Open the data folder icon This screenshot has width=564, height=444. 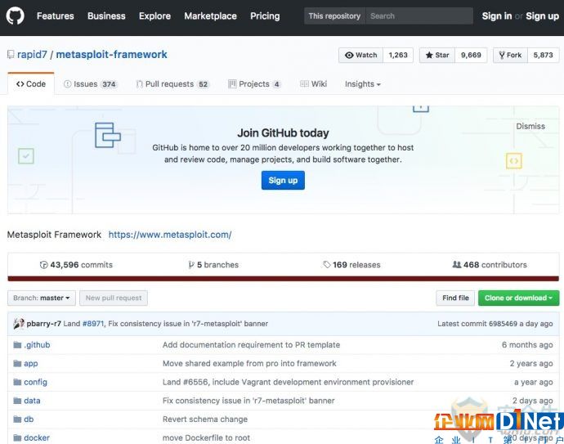(x=17, y=401)
